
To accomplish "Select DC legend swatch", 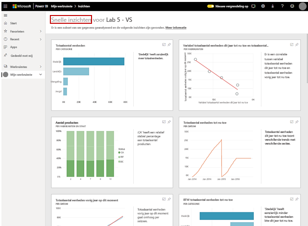I will (119, 161).
